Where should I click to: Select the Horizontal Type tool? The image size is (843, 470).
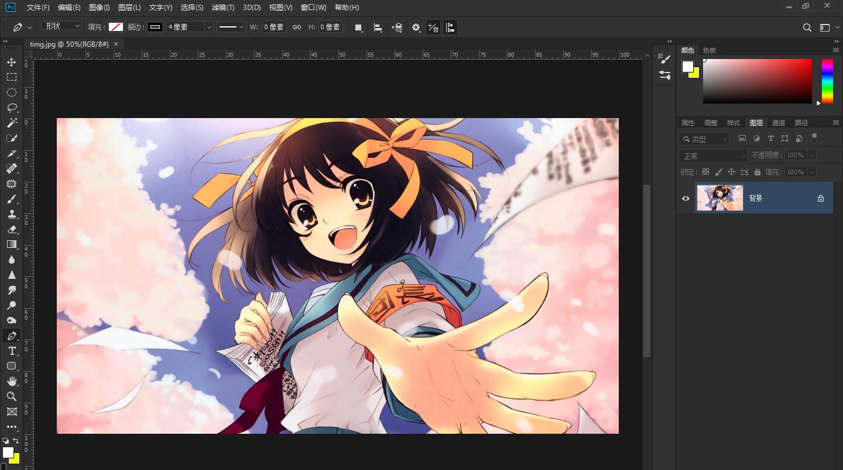tap(11, 351)
